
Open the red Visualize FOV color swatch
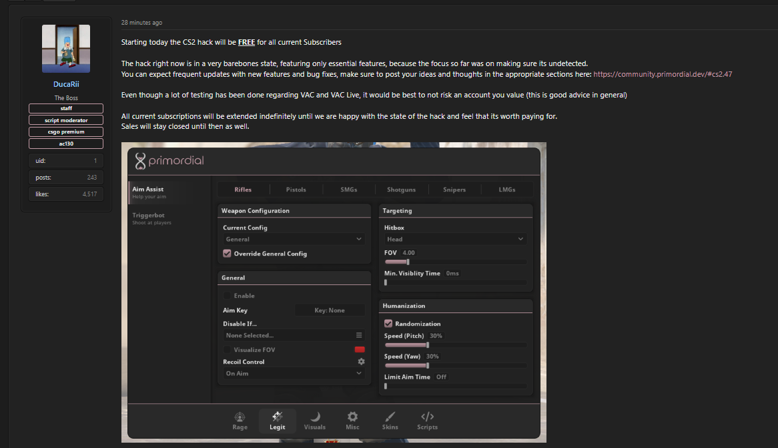(360, 350)
